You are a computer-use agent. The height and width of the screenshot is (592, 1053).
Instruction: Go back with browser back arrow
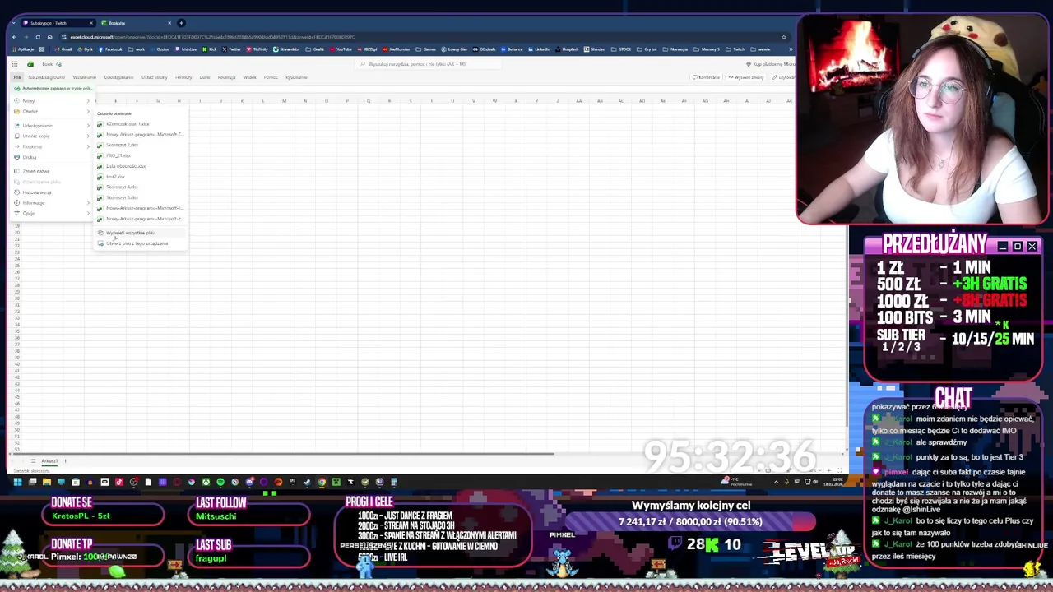click(14, 37)
